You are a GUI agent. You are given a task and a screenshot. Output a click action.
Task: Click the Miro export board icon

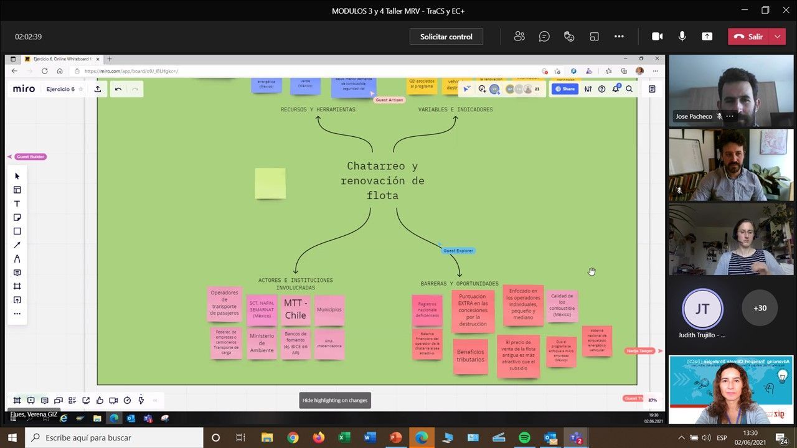(98, 89)
